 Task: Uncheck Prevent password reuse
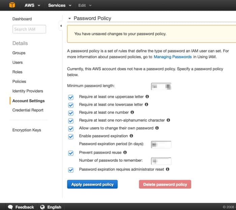tap(71, 153)
